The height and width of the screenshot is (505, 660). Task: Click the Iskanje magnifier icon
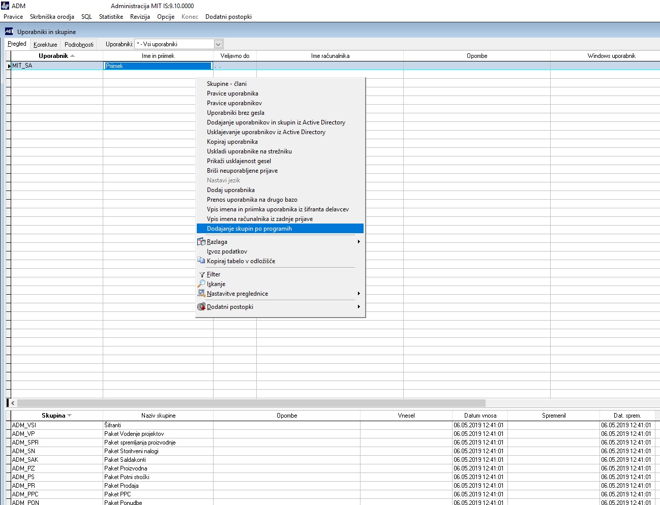coord(201,284)
